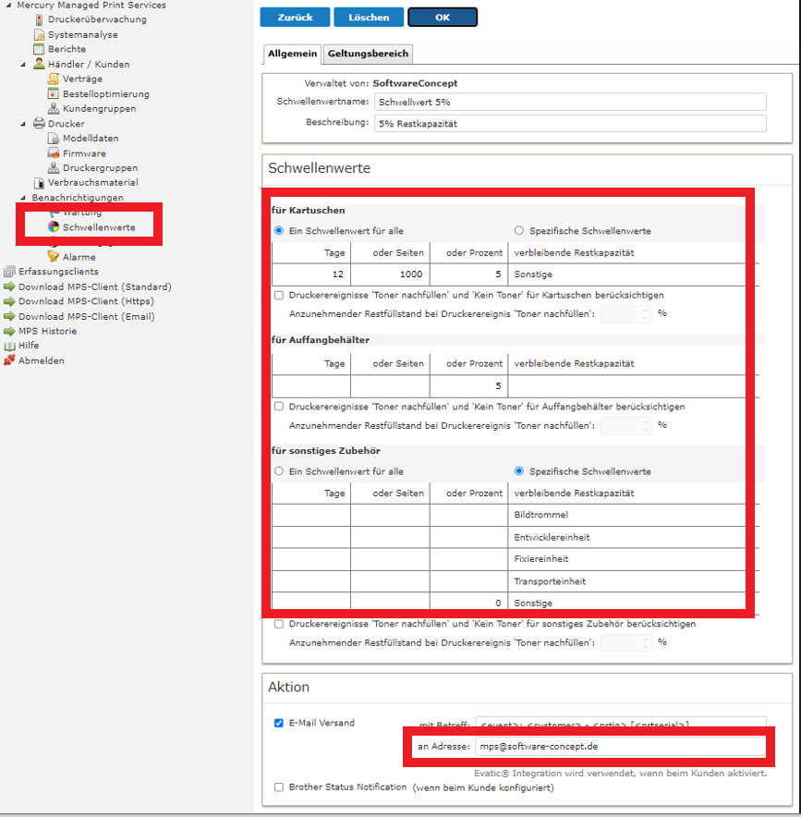The height and width of the screenshot is (817, 801).
Task: Click the Firmware icon in tree
Action: (x=55, y=153)
